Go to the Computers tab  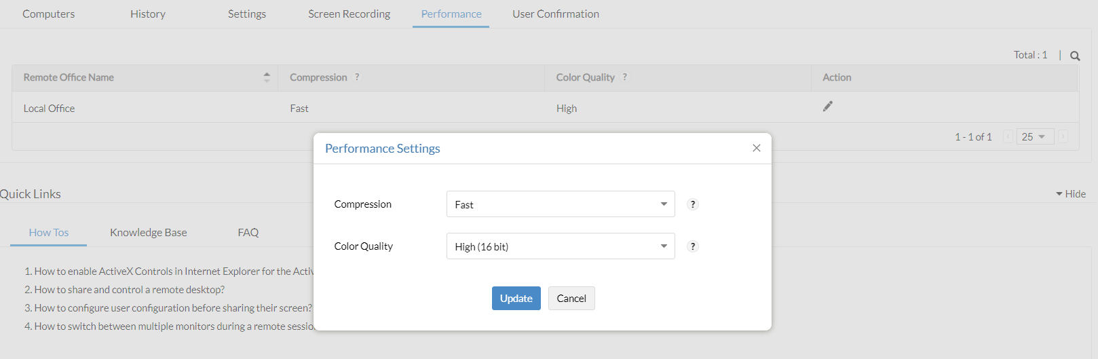(49, 14)
